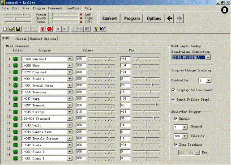
Task: Click the Play triangle icon
Action: (65, 29)
